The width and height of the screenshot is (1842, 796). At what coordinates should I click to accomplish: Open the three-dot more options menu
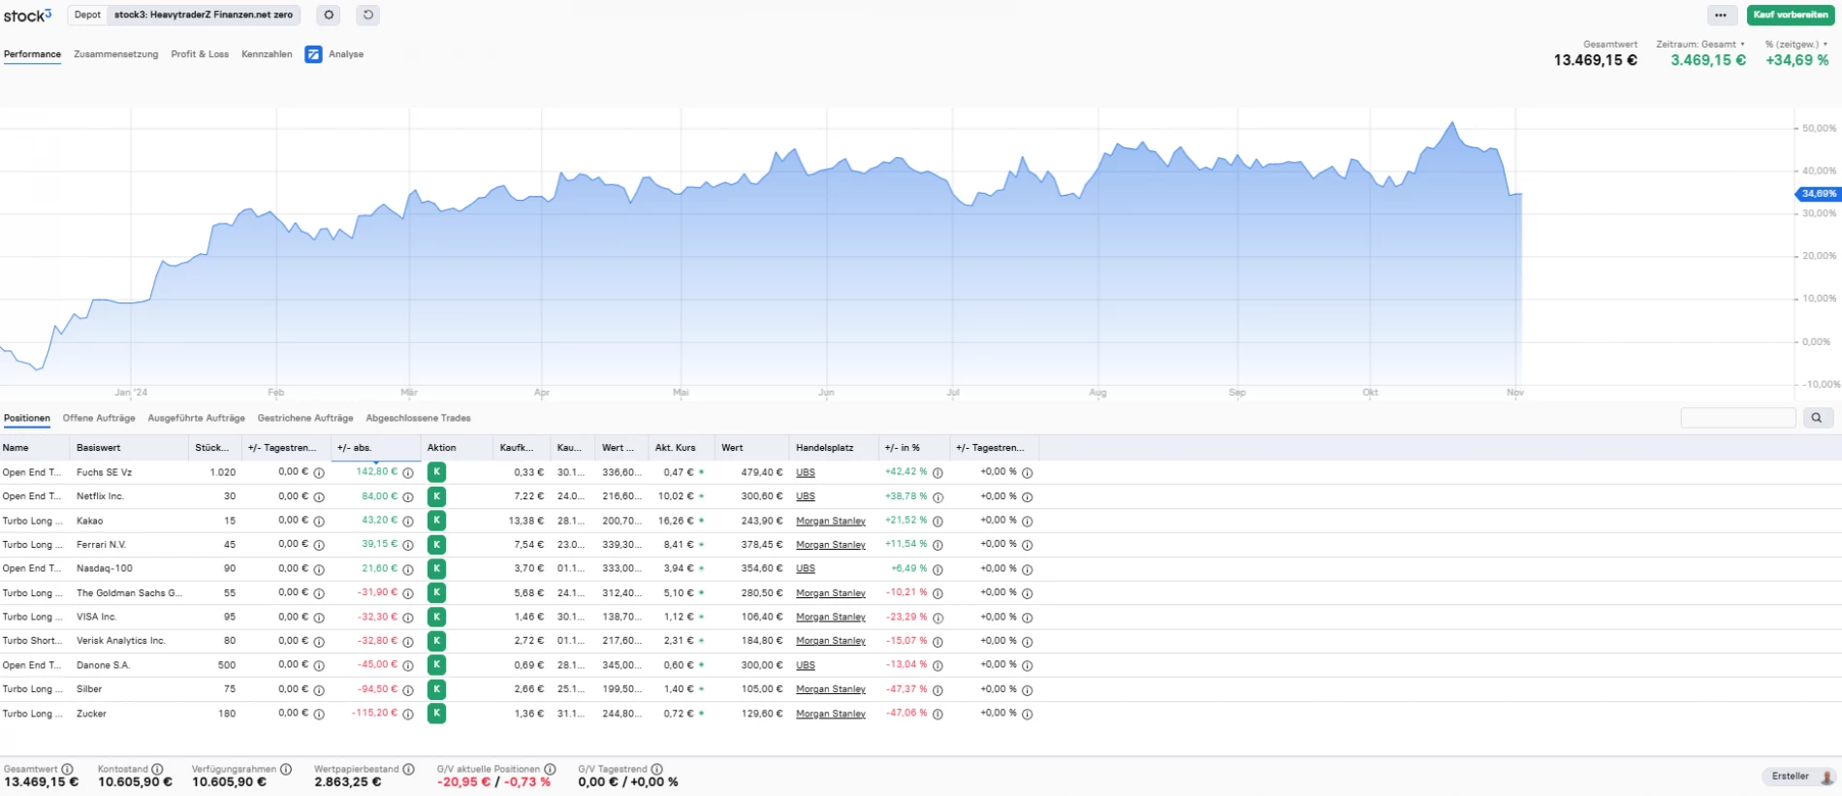coord(1720,16)
